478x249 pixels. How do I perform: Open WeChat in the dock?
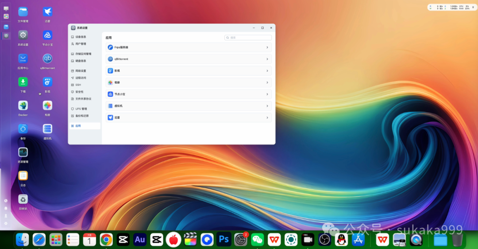pos(257,240)
